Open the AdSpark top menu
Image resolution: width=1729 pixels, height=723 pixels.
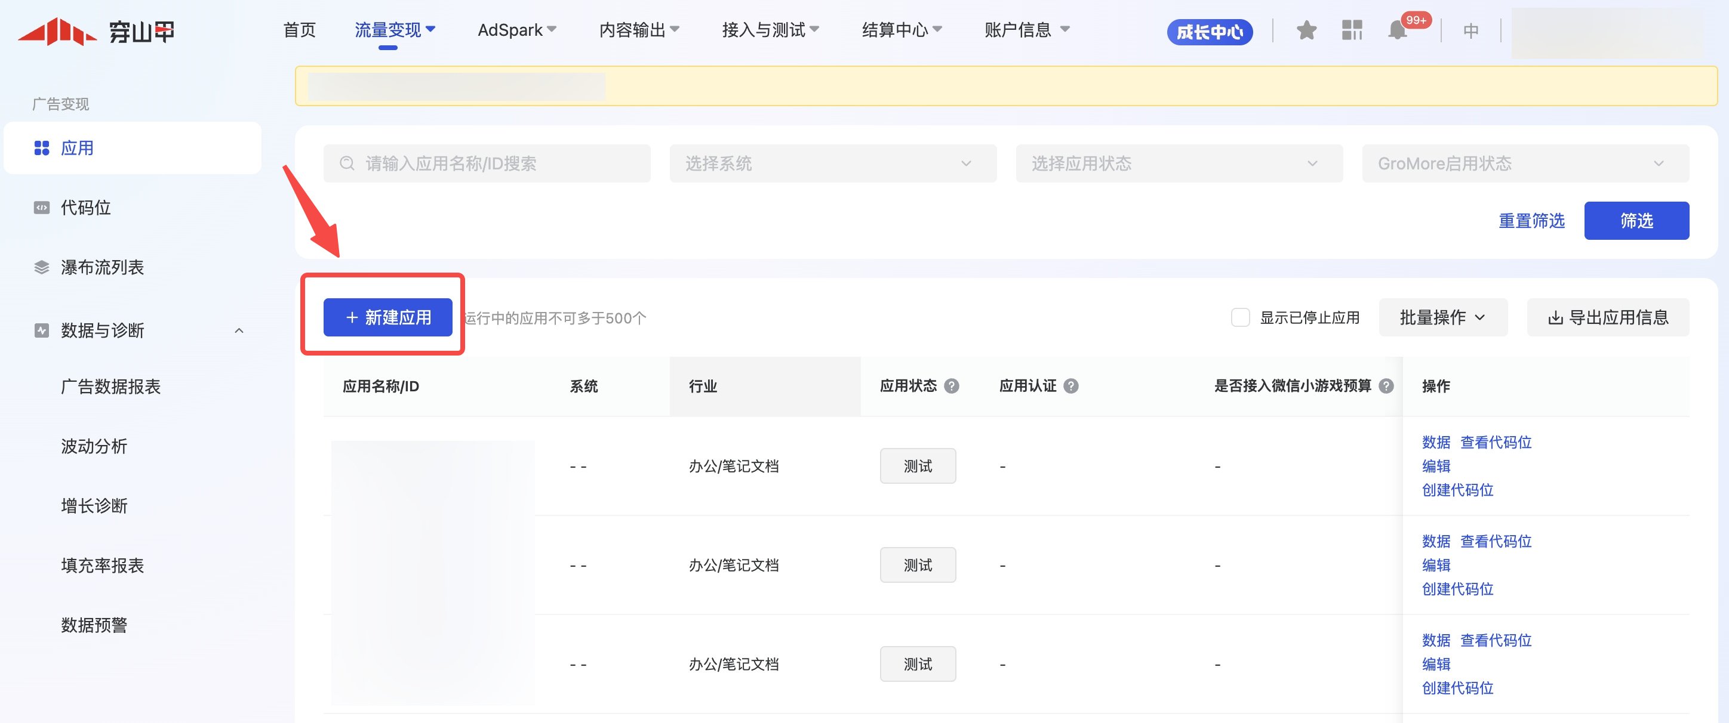(x=516, y=30)
